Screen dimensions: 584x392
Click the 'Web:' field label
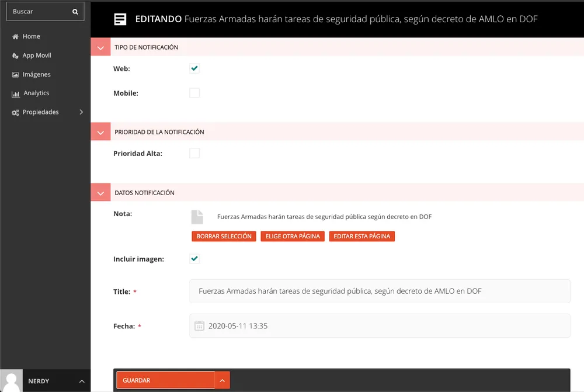(122, 69)
